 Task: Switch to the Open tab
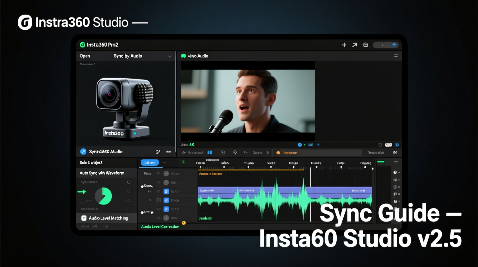[x=84, y=56]
